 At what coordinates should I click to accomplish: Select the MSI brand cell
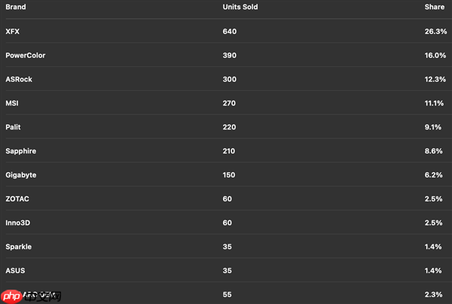(12, 103)
